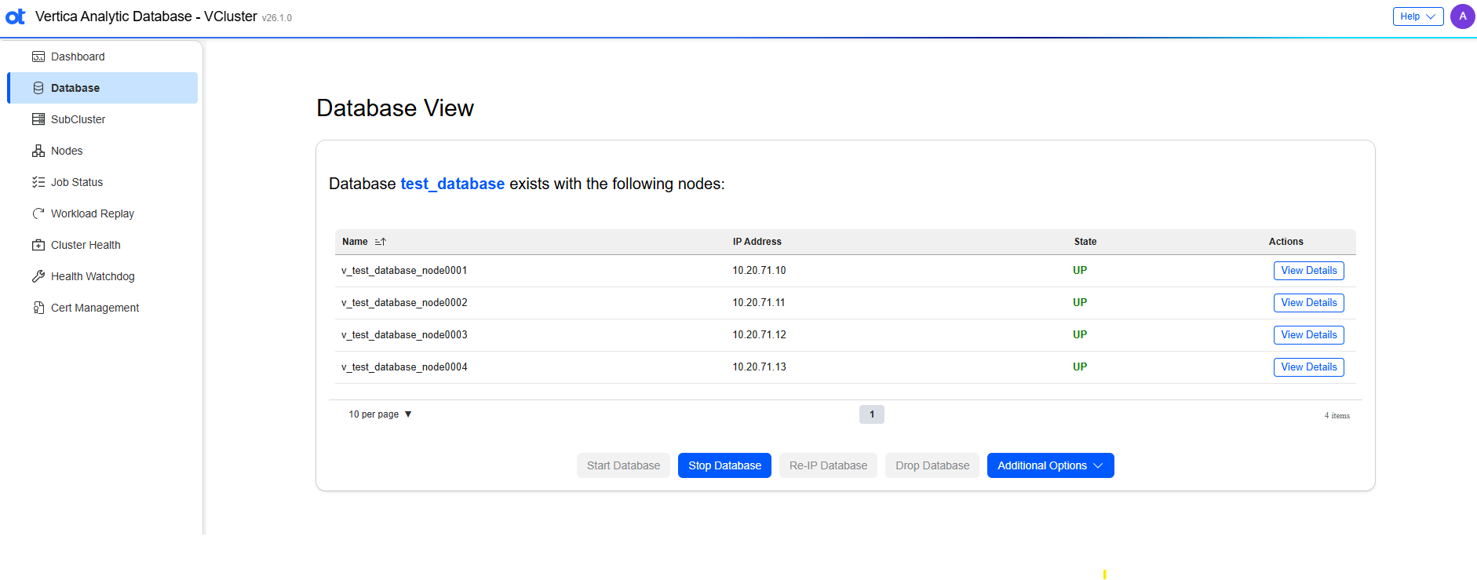The width and height of the screenshot is (1477, 580).
Task: Open the Help dropdown
Action: [1418, 16]
